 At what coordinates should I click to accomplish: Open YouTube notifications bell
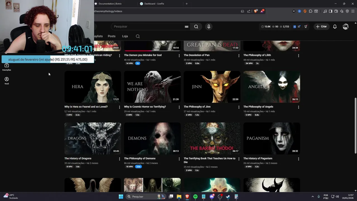[x=335, y=27]
